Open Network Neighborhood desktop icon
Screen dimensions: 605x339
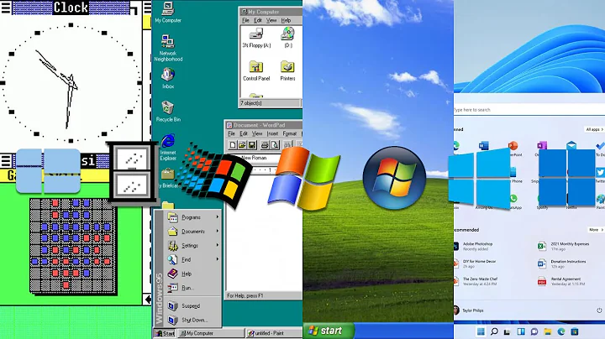[x=168, y=48]
